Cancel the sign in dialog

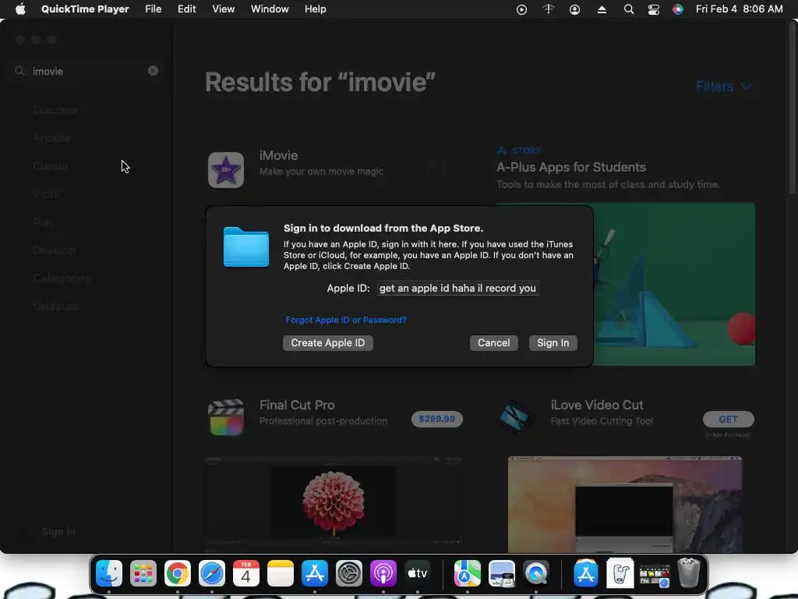(x=493, y=343)
